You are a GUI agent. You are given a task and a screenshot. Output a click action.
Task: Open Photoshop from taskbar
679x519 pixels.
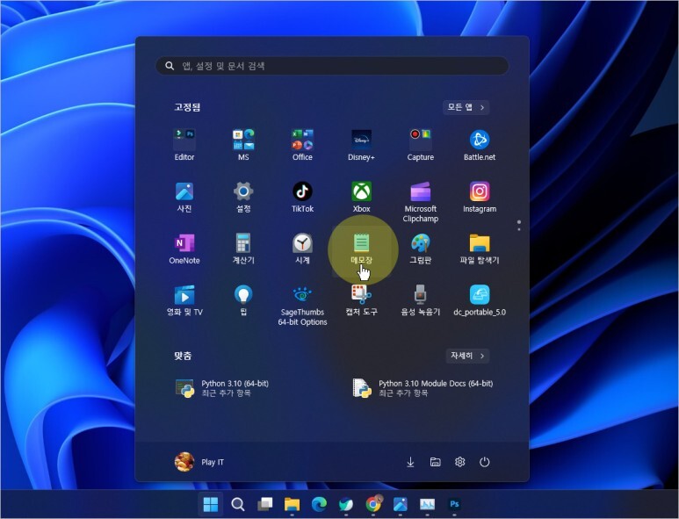tap(454, 504)
